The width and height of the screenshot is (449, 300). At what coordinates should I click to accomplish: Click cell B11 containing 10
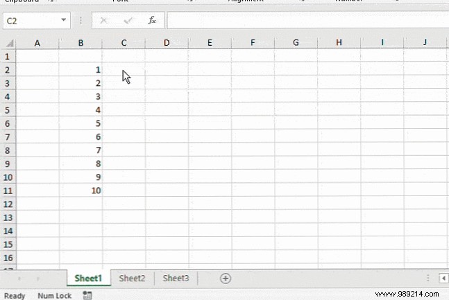tap(81, 191)
